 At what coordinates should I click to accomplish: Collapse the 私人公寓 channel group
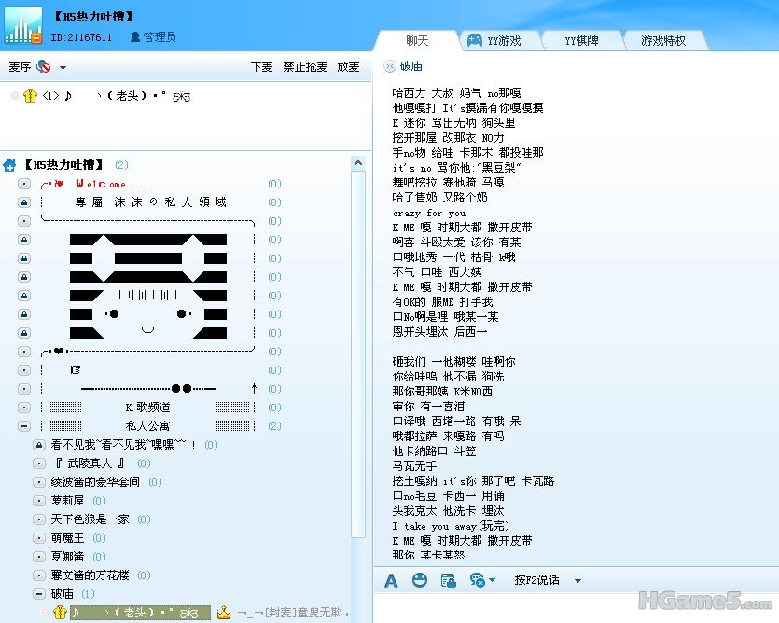click(x=24, y=426)
